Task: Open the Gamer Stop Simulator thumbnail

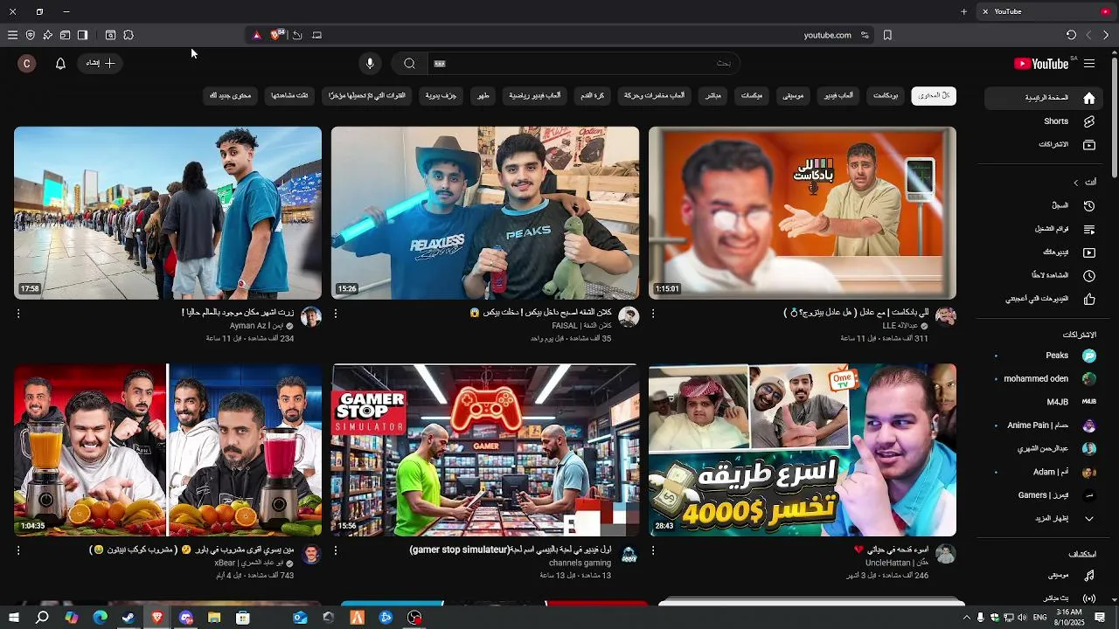Action: (485, 450)
